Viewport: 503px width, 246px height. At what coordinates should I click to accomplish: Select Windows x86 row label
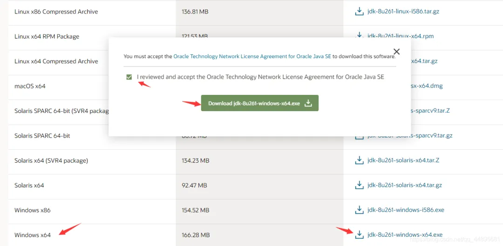click(x=33, y=211)
